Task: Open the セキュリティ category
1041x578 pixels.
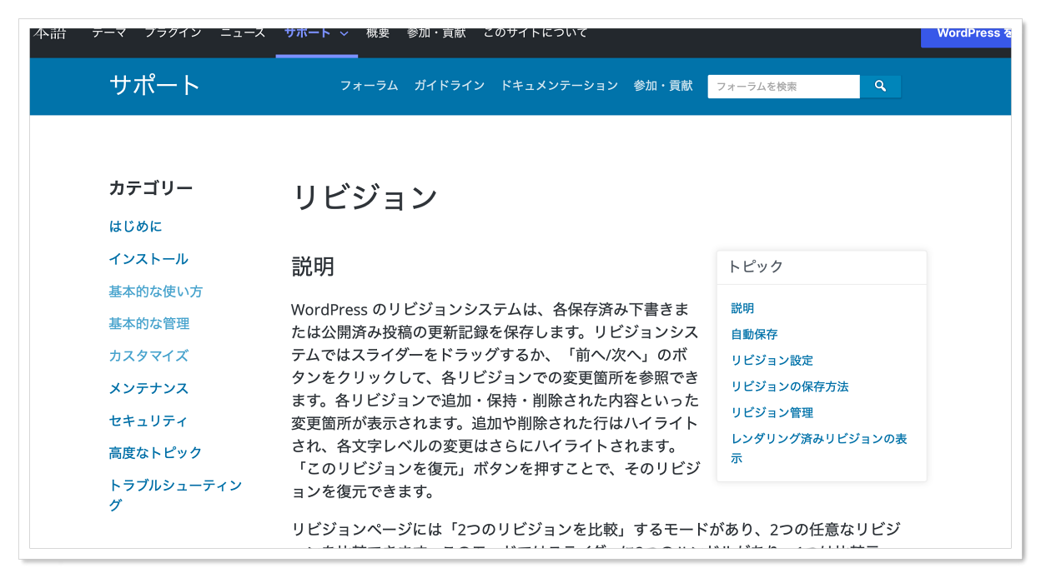Action: 148,421
